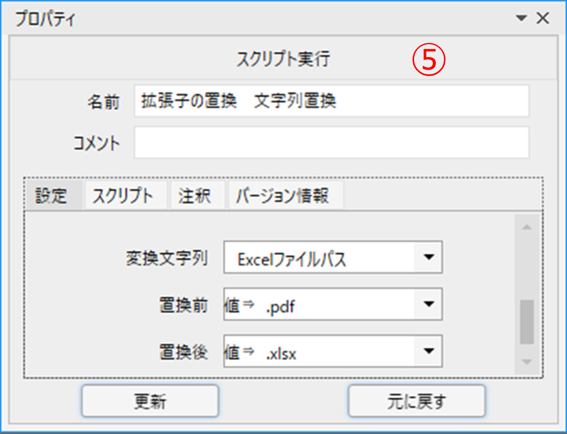Click the 値⇒ prefix in 置換前 field

[239, 305]
